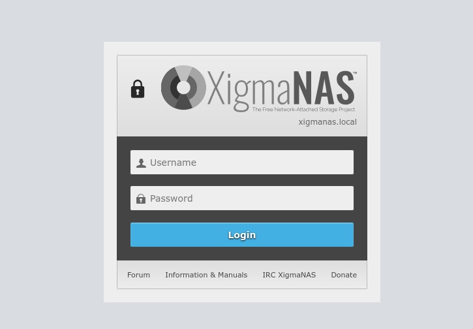Screen dimensions: 473x329
Task: Click the xigmanas.local hostname text
Action: point(328,122)
